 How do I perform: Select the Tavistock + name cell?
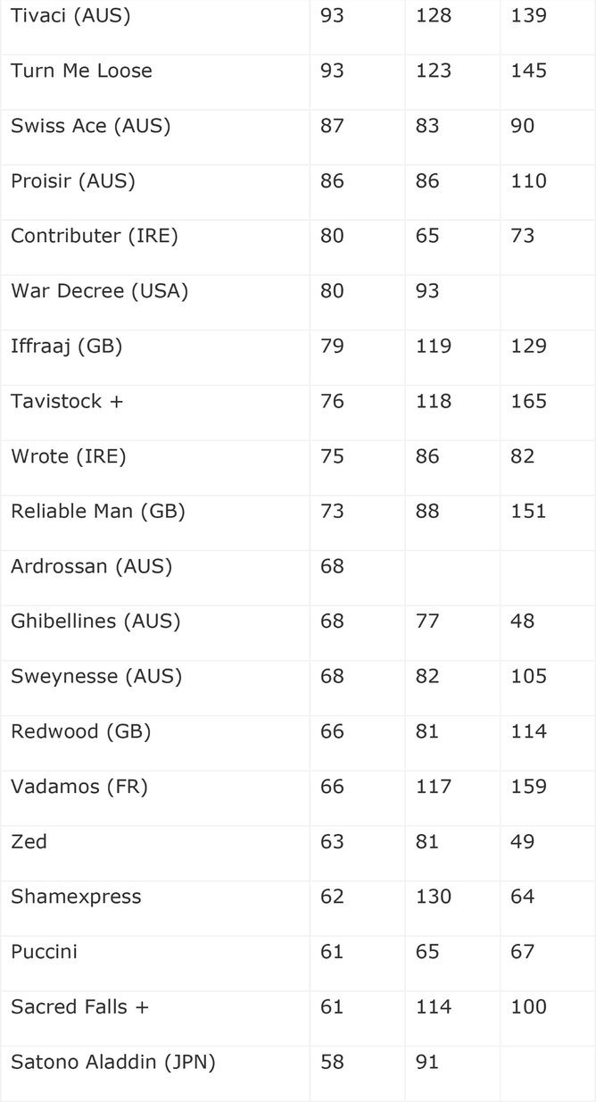[x=67, y=402]
